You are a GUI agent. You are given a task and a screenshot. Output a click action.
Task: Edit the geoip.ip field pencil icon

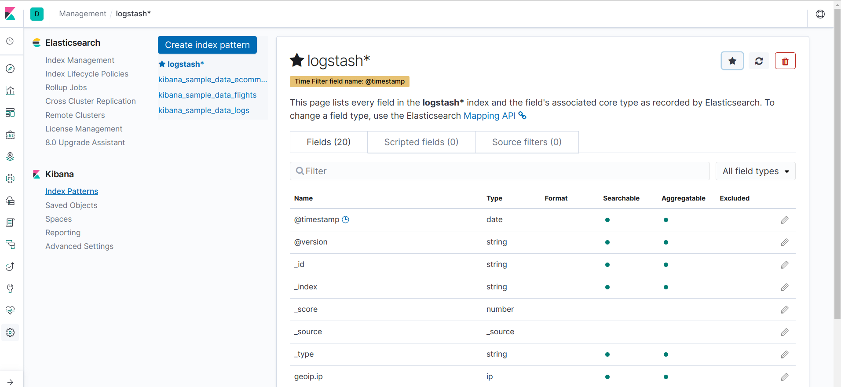point(785,377)
